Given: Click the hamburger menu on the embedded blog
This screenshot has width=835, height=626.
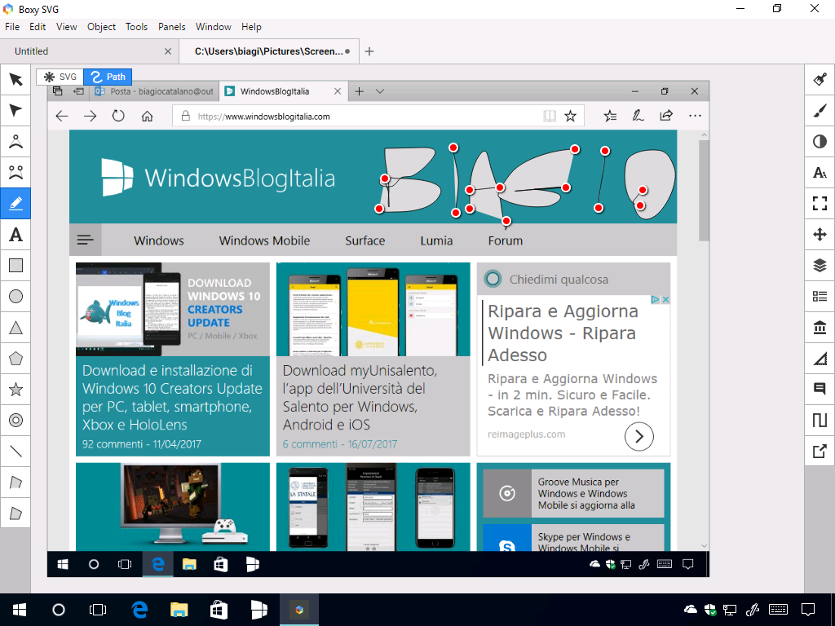Looking at the screenshot, I should tap(85, 240).
